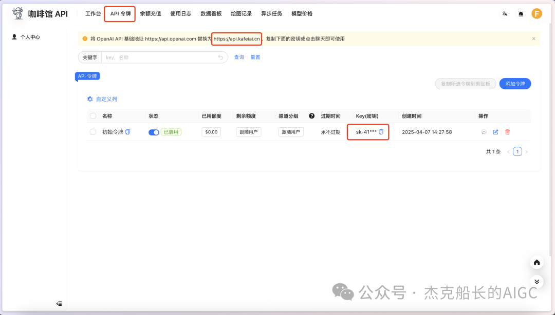Click the 初始令牌 token name text

click(x=113, y=132)
